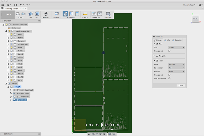Open the 2D milling strategies icon
Screen dimensions: 204x136
30,14
